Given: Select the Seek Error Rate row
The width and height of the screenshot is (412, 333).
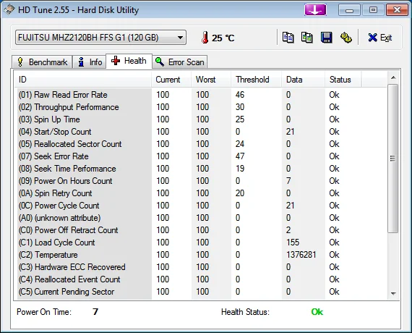Looking at the screenshot, I should 201,156.
